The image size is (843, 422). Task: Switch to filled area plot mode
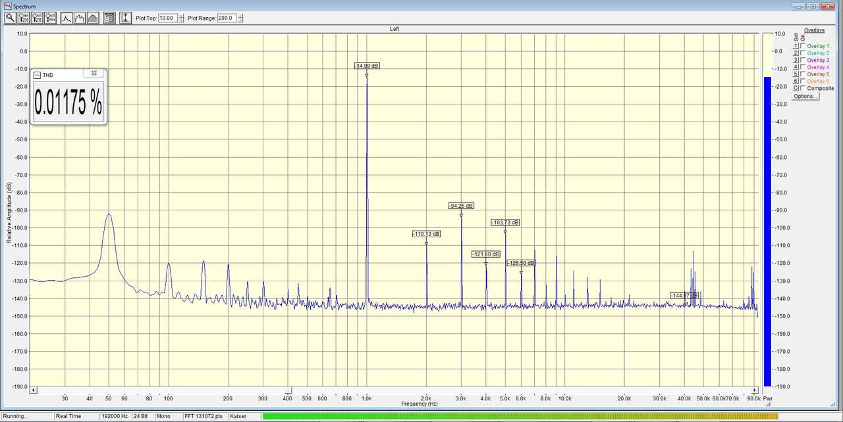point(93,18)
